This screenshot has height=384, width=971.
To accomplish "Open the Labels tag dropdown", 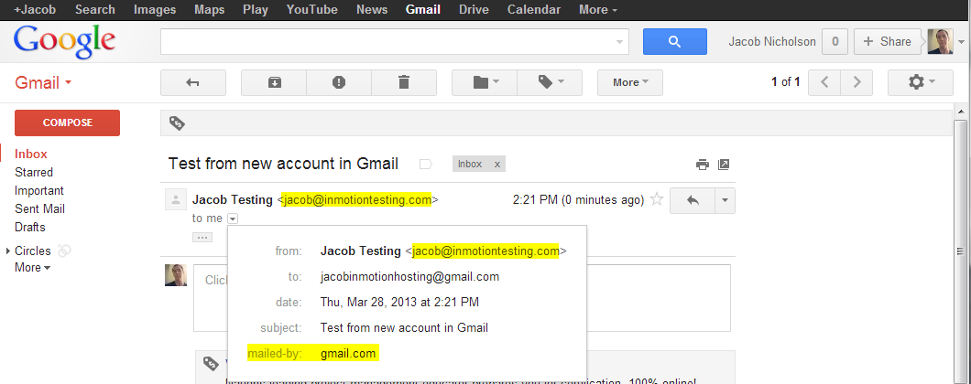I will (x=550, y=83).
